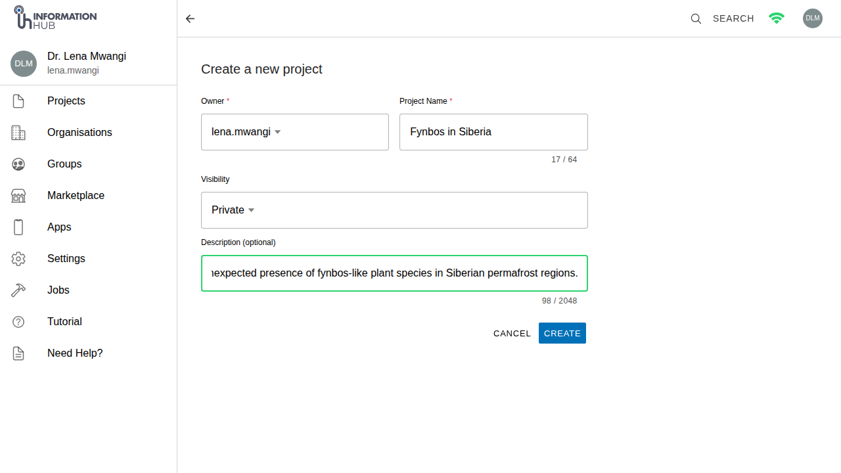This screenshot has height=473, width=841.
Task: Click the search magnifier icon
Action: pyautogui.click(x=696, y=18)
